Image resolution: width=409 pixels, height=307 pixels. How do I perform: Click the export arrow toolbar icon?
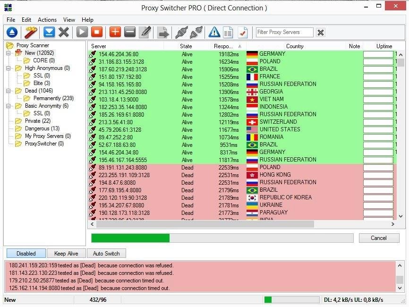pos(163,33)
